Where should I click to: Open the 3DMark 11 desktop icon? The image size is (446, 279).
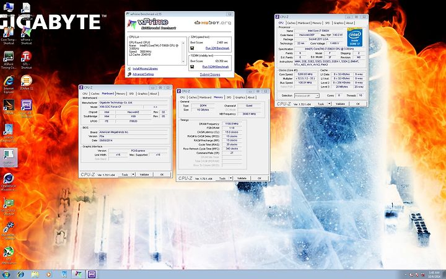click(26, 82)
